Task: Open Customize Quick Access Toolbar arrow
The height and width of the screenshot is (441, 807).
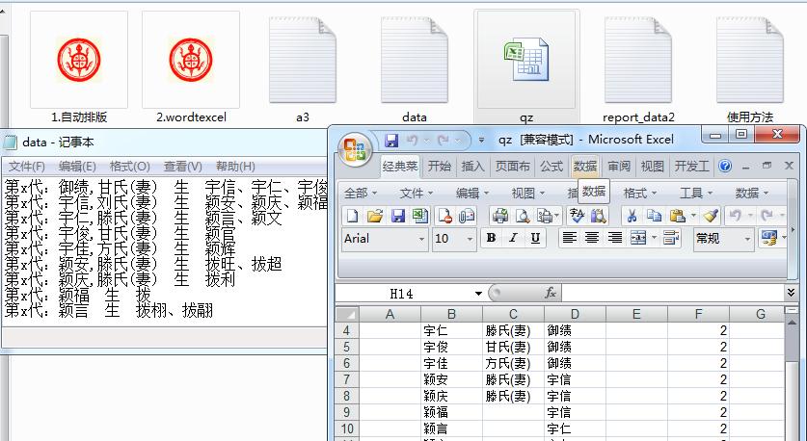Action: coord(481,140)
